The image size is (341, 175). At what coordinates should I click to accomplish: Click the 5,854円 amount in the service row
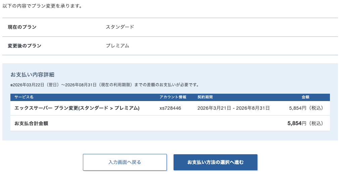click(297, 108)
